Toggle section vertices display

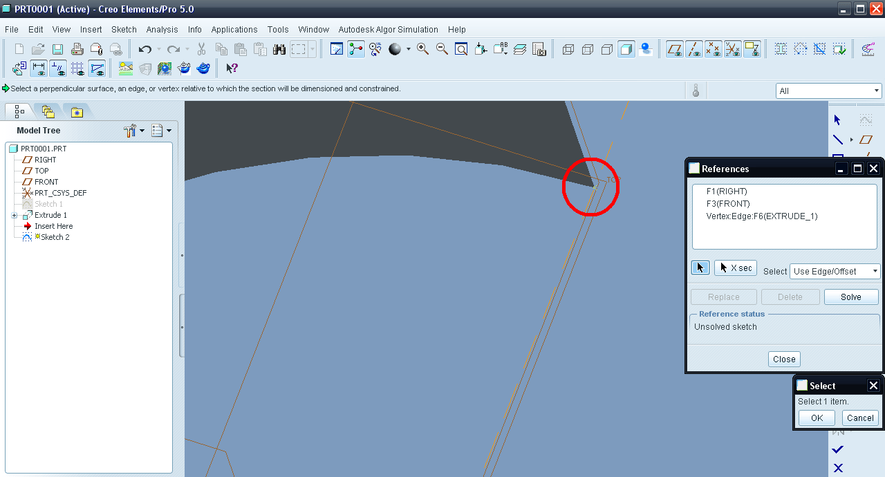(97, 68)
